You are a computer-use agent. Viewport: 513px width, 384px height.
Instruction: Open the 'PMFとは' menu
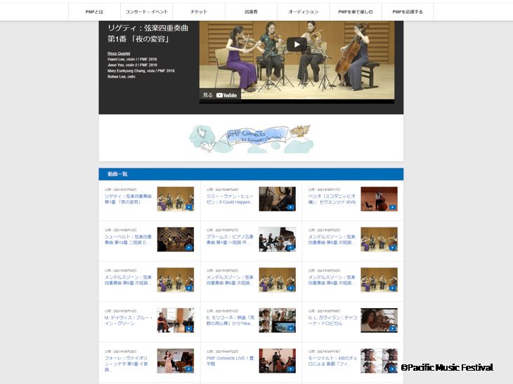(x=94, y=12)
